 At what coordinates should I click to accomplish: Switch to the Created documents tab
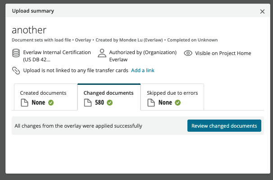point(46,97)
